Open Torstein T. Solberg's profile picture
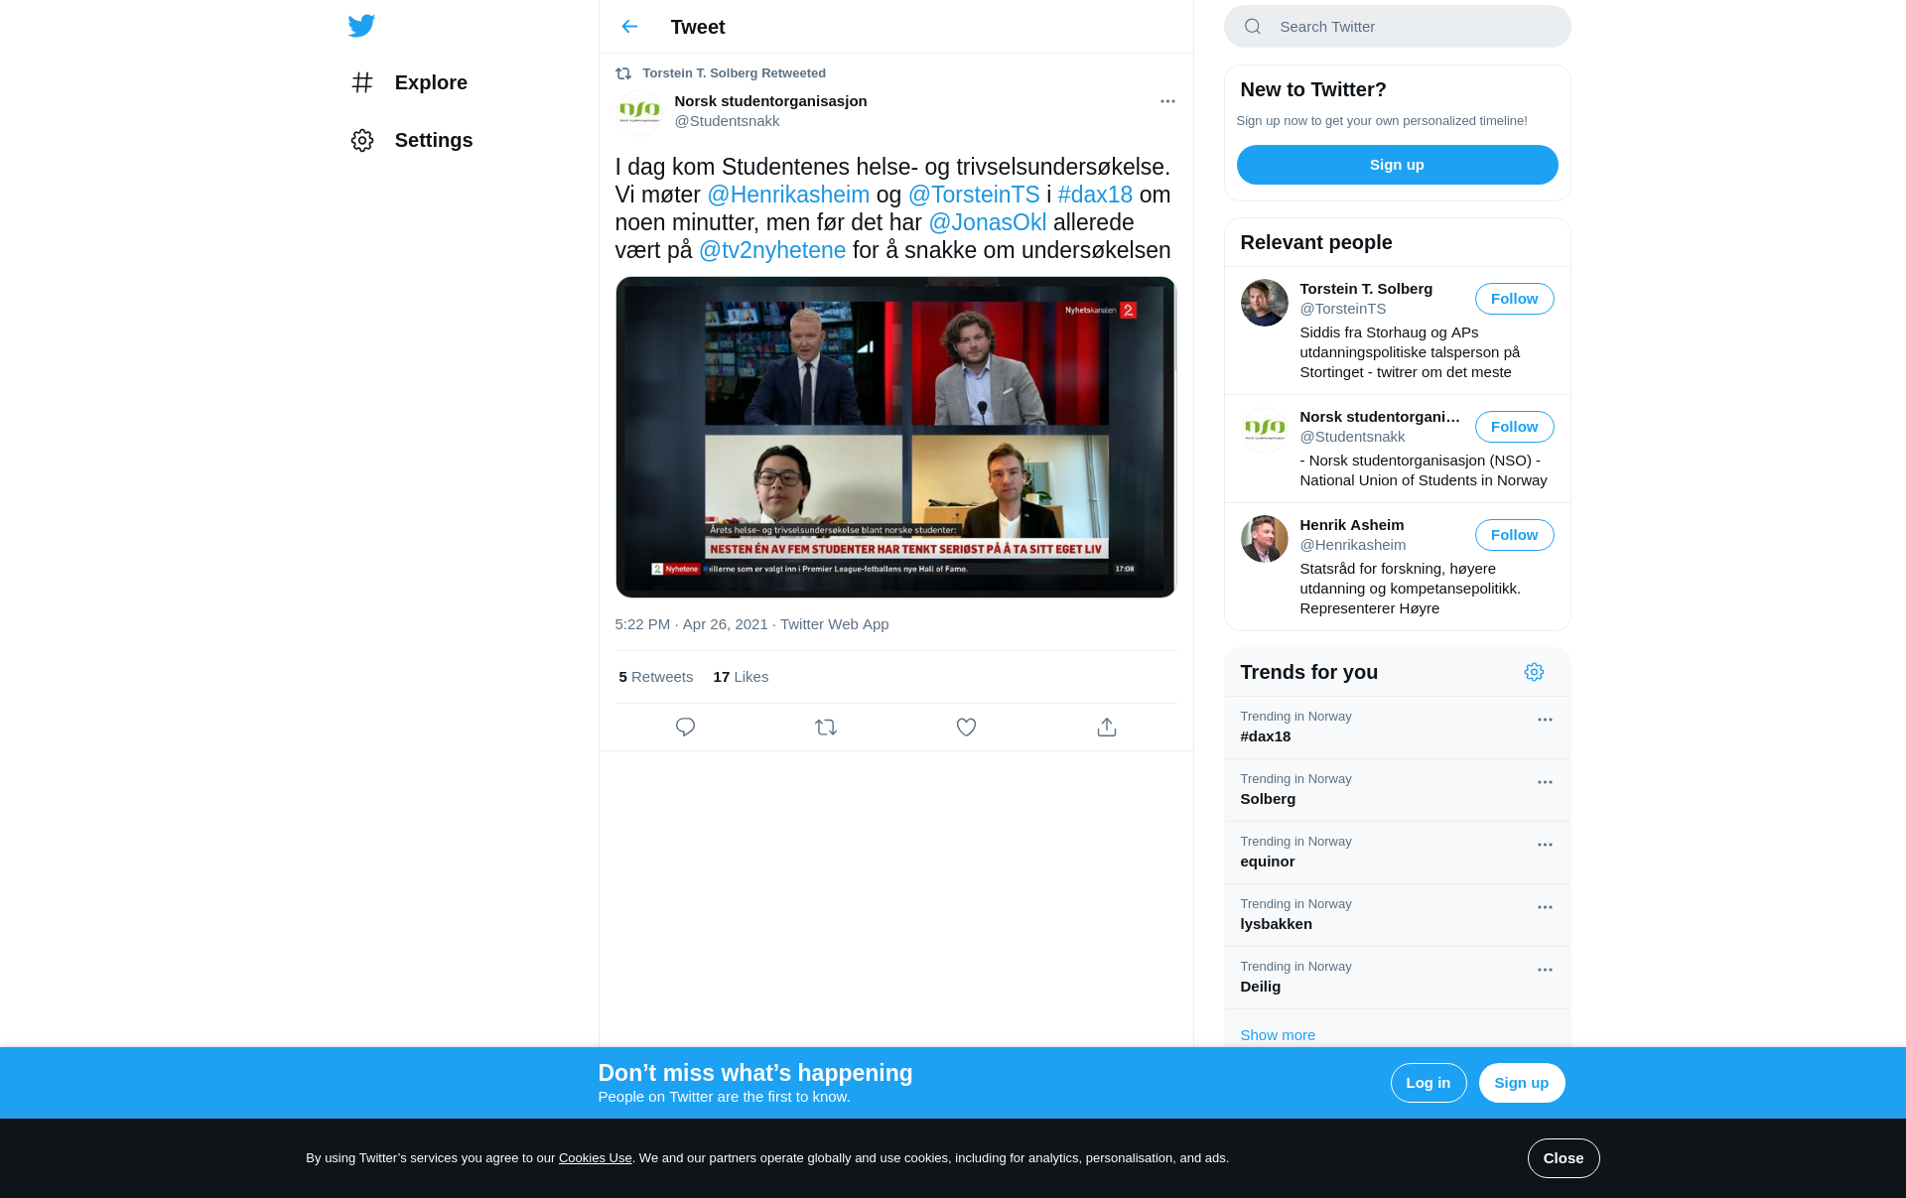 click(1265, 303)
